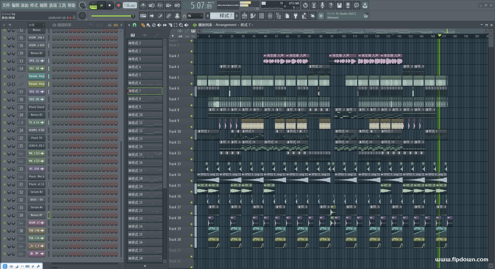Select pattern 样式 12 in the picker
The image size is (495, 269).
pyautogui.click(x=145, y=131)
